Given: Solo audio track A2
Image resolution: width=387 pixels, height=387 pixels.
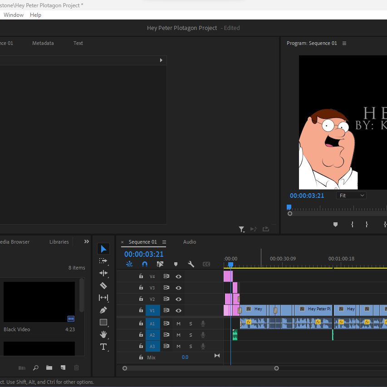Looking at the screenshot, I should pos(191,335).
